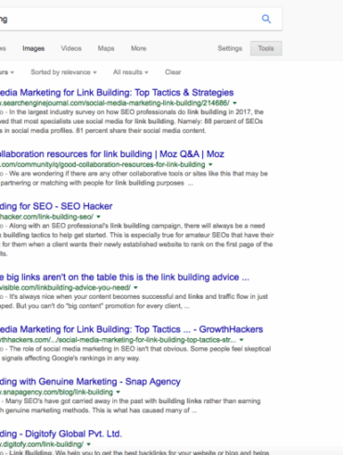Expand arrow beside growthhackers.com URL
343x455 pixels.
tap(241, 340)
